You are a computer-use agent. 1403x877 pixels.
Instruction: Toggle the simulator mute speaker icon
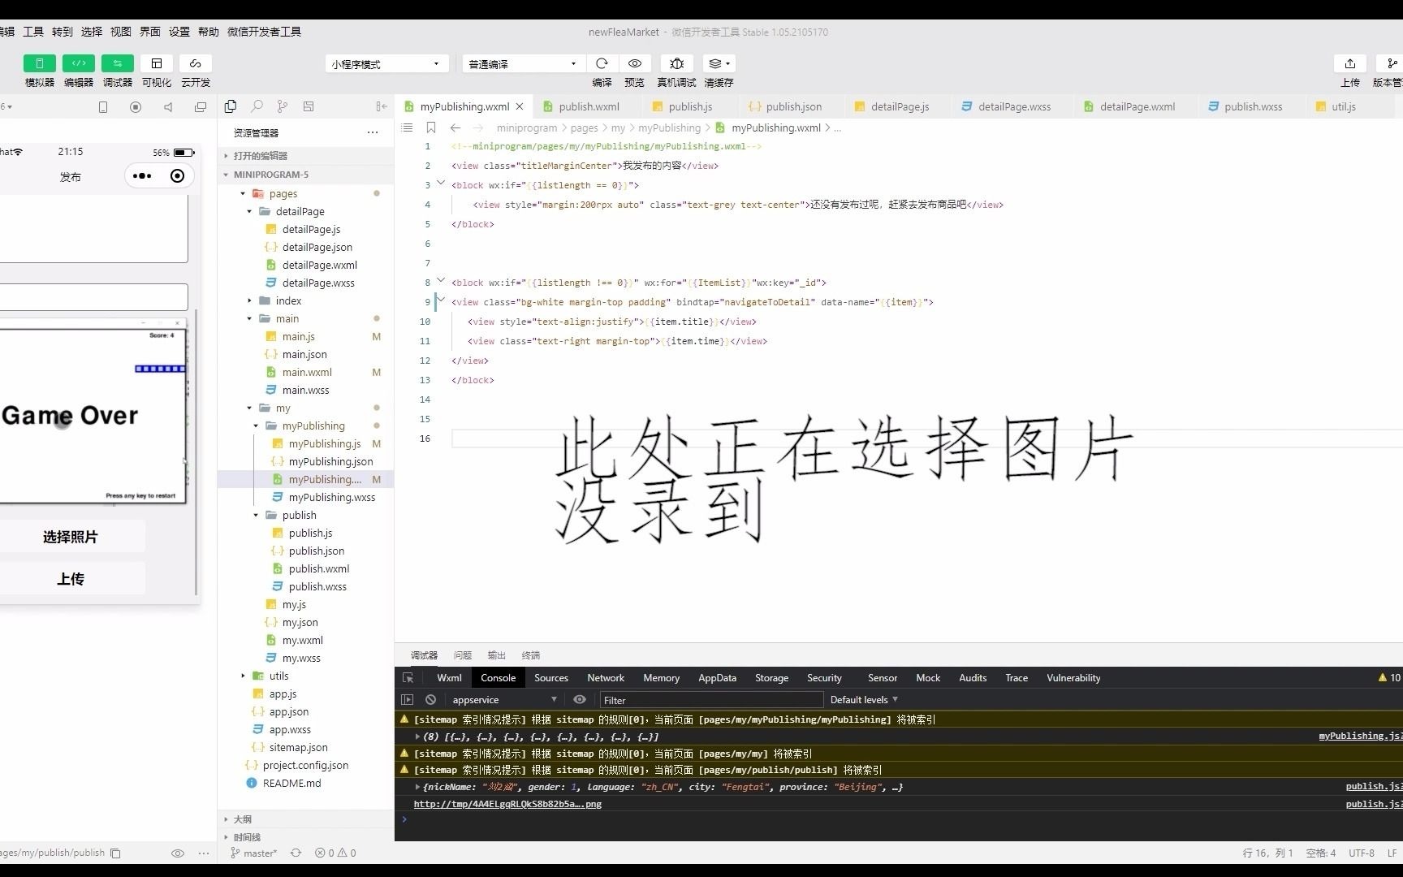pos(168,107)
